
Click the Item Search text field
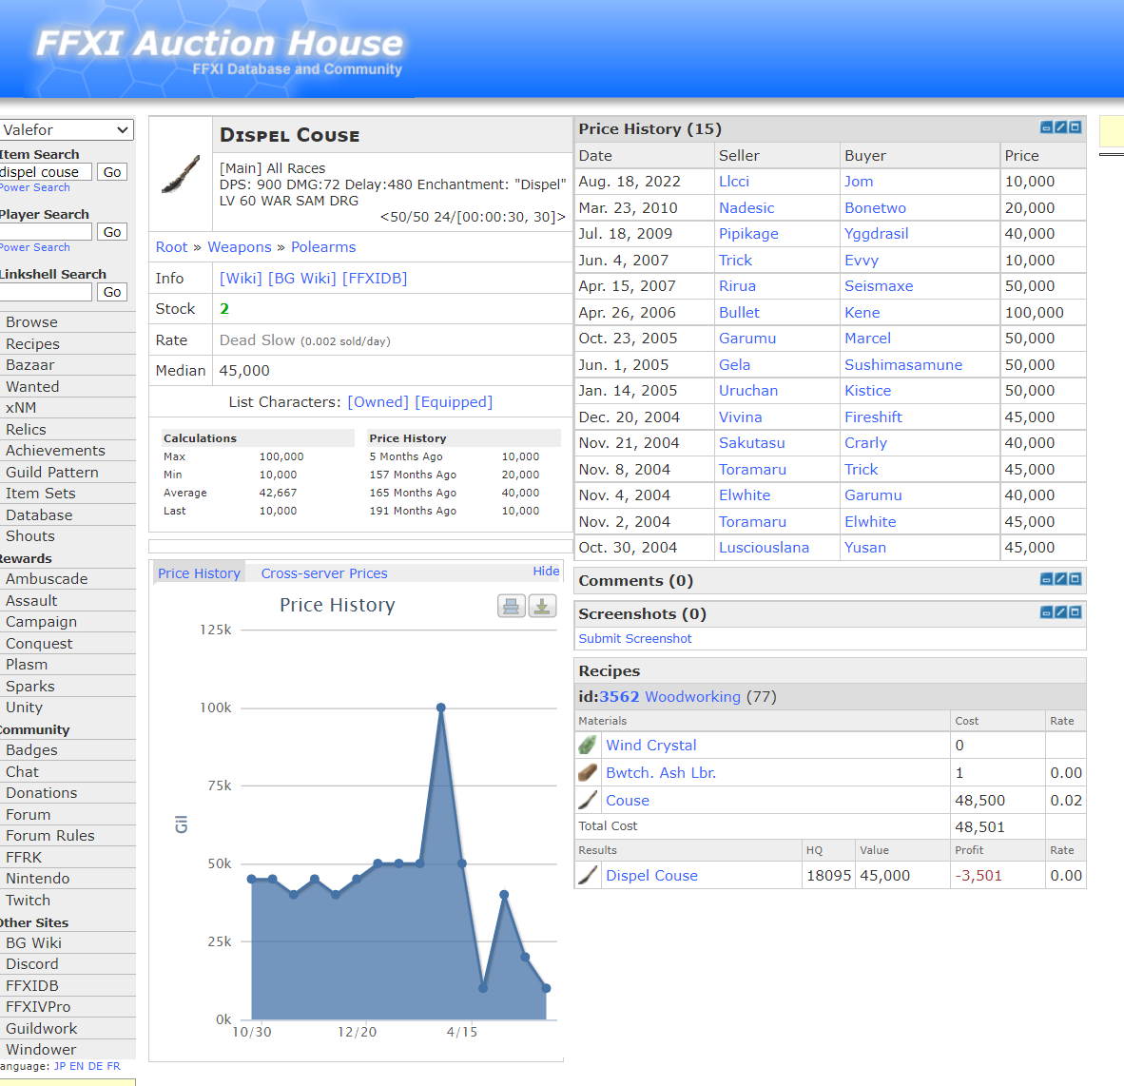(46, 171)
